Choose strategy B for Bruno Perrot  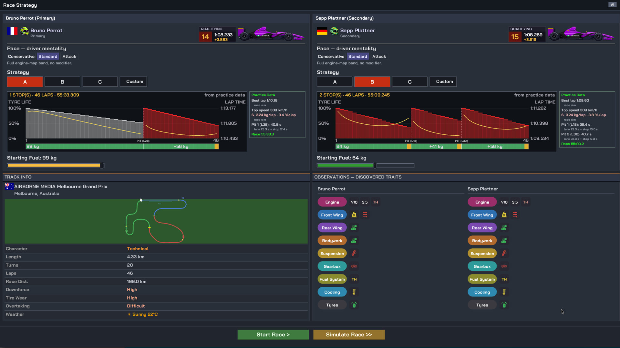[x=62, y=82]
